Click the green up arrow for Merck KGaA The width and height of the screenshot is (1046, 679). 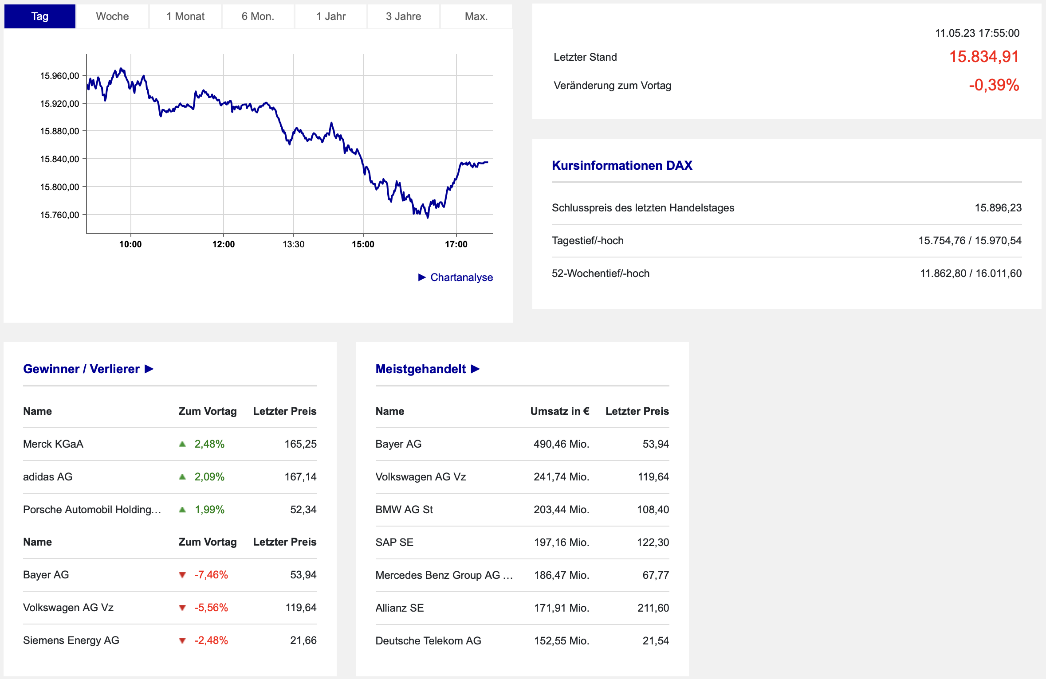[x=182, y=444]
